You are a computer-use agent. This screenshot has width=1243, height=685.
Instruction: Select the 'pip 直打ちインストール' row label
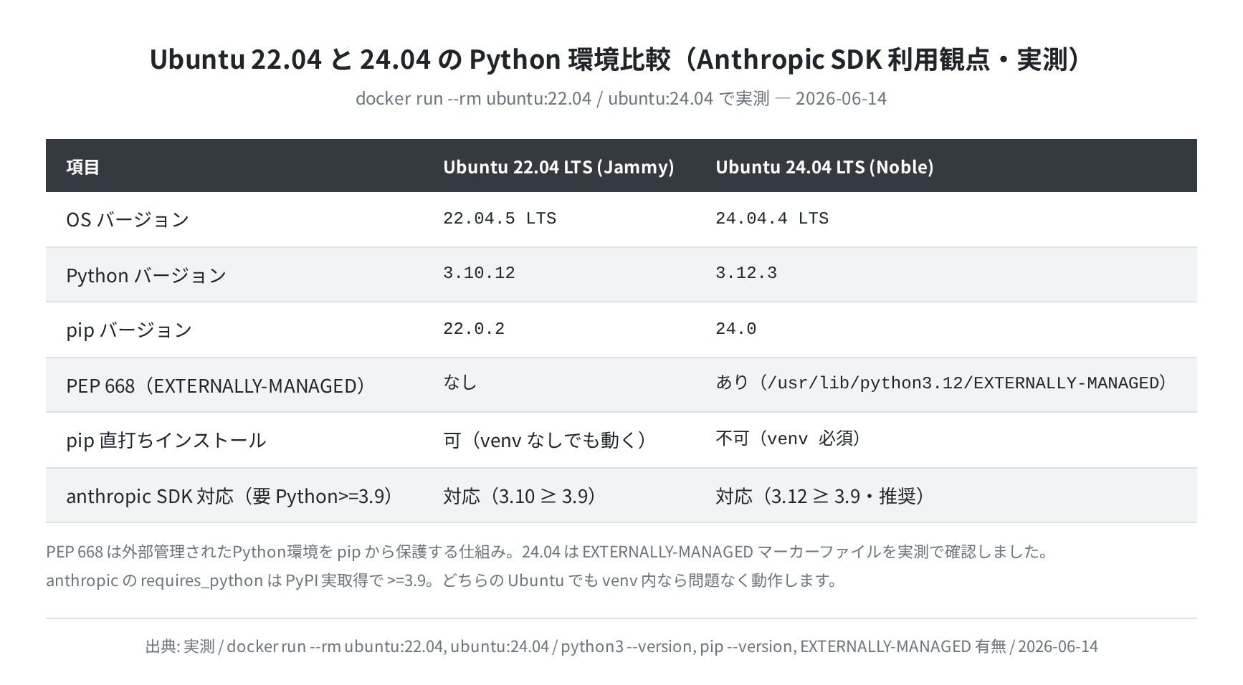tap(166, 440)
